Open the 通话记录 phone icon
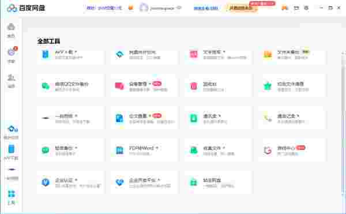This screenshot has width=346, height=214. [x=268, y=118]
